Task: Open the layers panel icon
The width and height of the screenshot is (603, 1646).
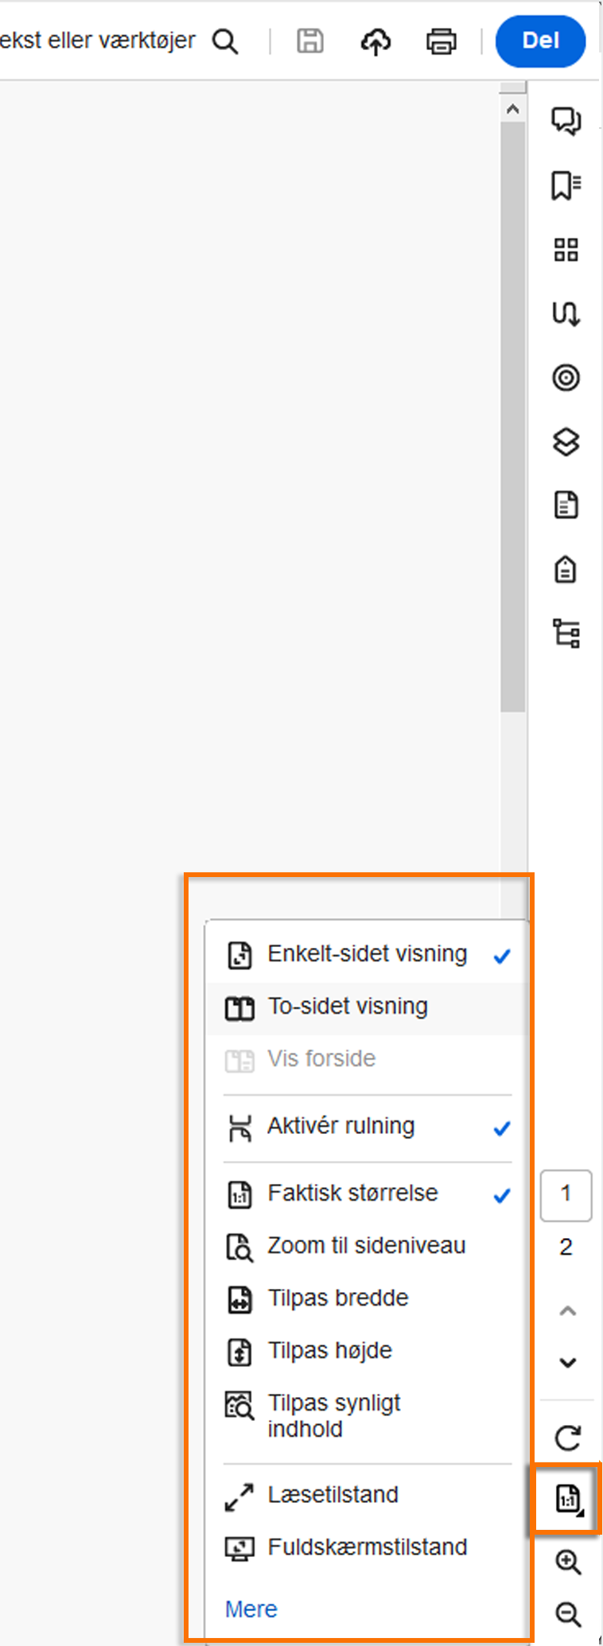Action: tap(566, 441)
